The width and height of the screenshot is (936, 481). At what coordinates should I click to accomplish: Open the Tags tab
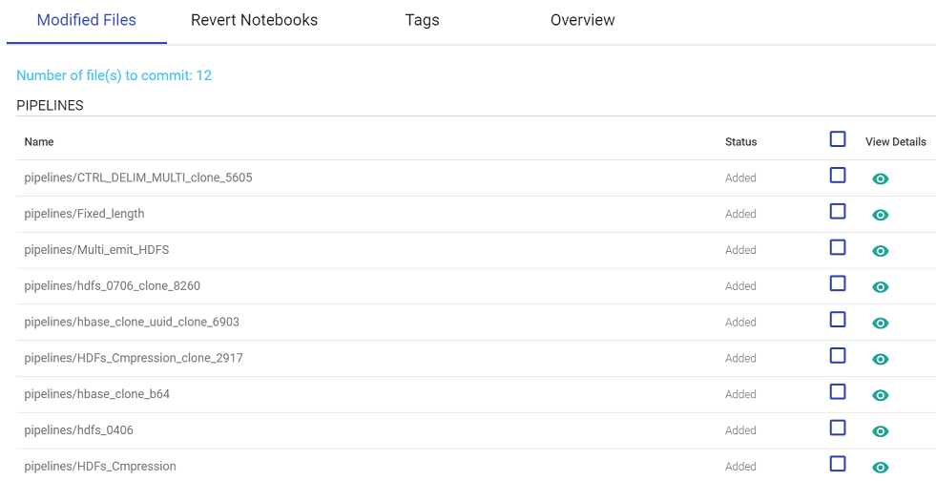point(422,20)
